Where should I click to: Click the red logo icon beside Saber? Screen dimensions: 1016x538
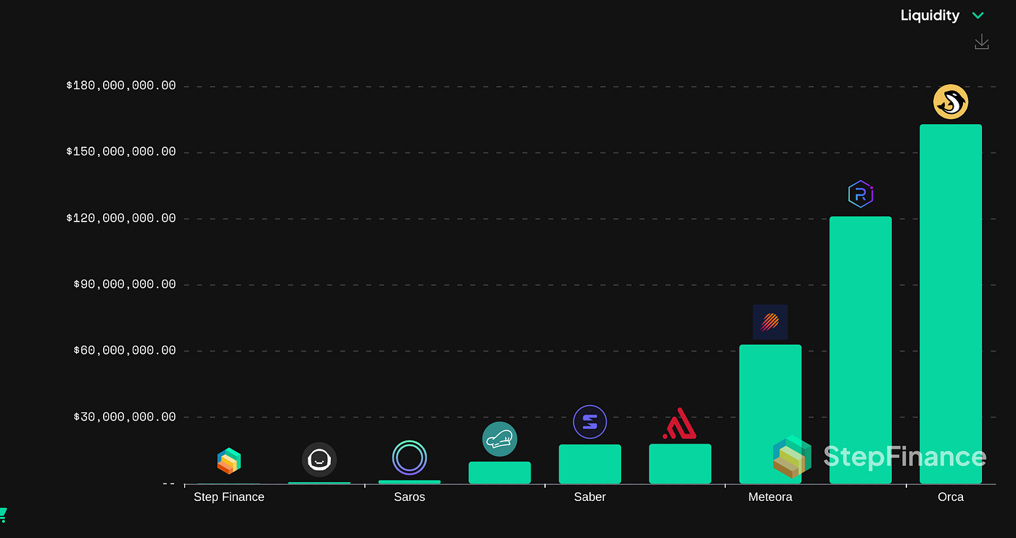[680, 424]
